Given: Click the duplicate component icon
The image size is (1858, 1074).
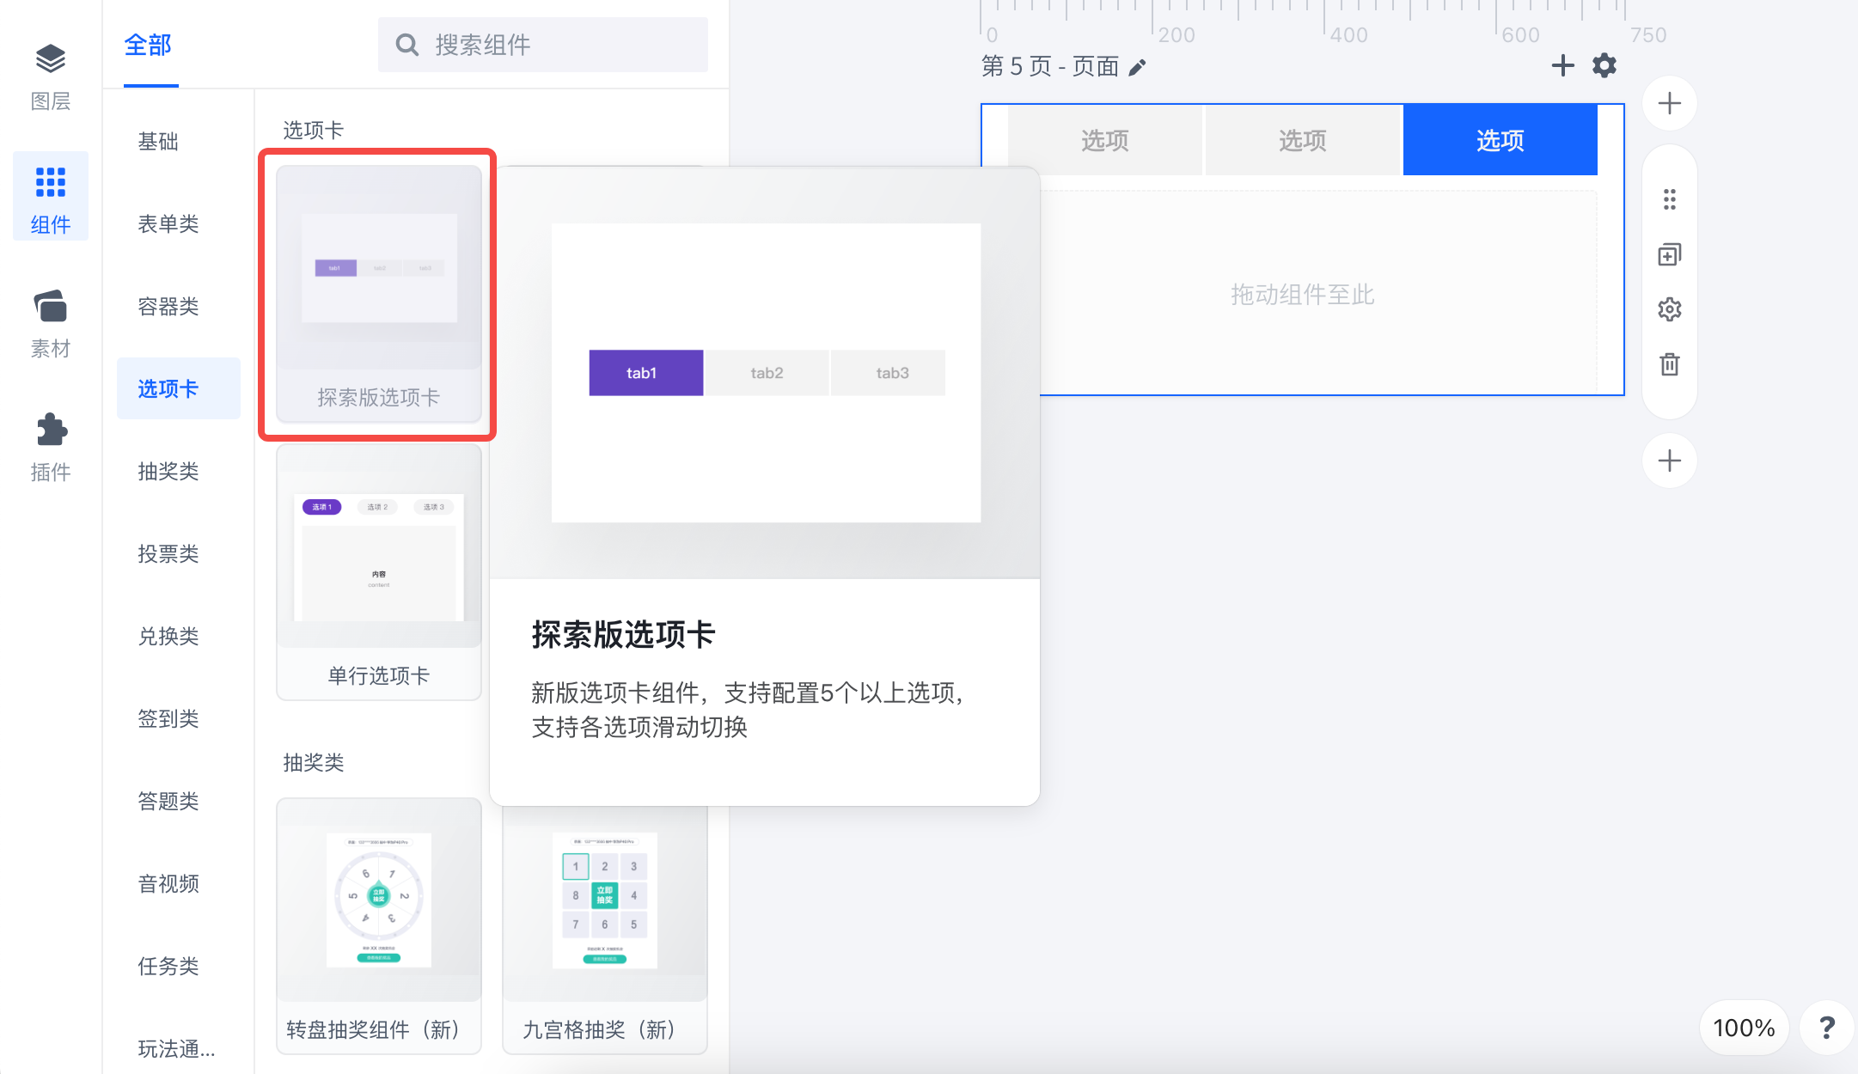Looking at the screenshot, I should (1669, 254).
